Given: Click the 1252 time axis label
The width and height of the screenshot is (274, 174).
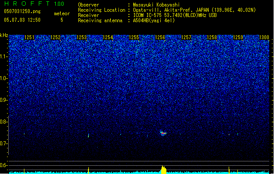Looking at the screenshot, I should pyautogui.click(x=55, y=37).
